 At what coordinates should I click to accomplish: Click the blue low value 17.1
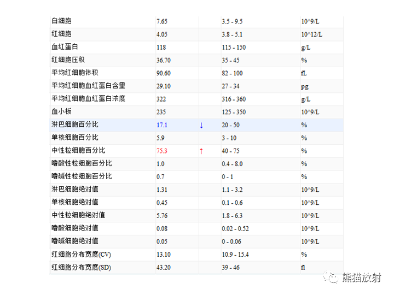tap(162, 125)
